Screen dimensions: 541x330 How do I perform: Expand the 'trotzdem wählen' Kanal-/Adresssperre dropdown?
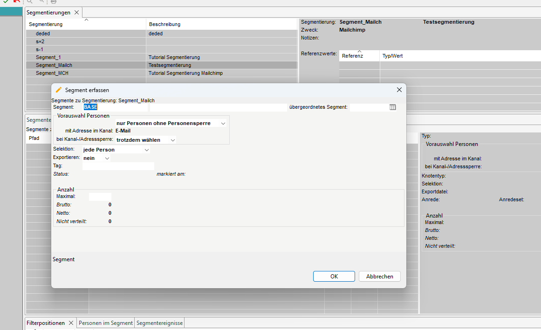point(173,140)
